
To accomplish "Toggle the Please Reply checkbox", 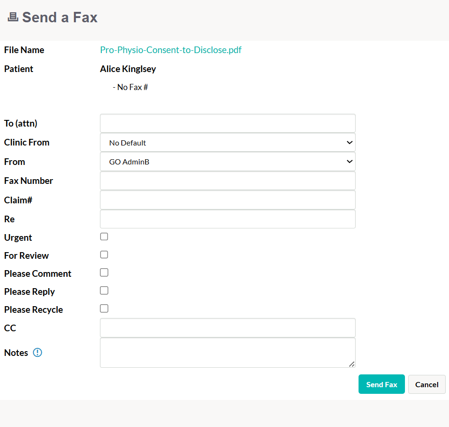I will [104, 291].
